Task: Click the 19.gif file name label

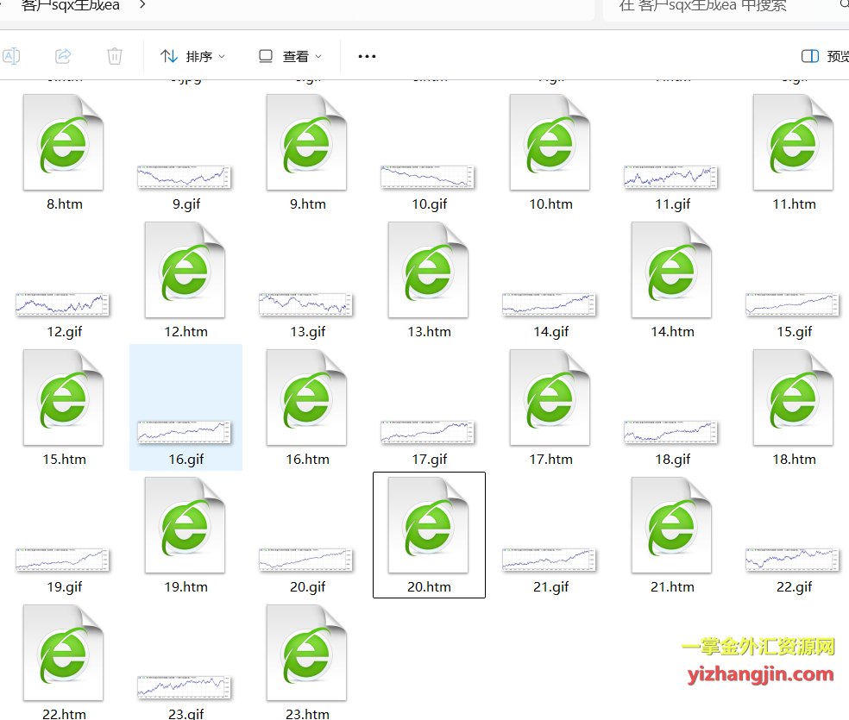Action: (x=64, y=587)
